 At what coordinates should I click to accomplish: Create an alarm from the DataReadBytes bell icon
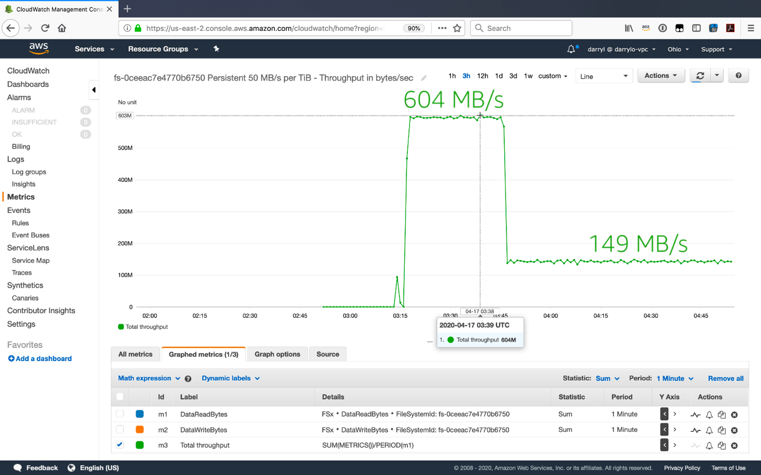coord(709,414)
